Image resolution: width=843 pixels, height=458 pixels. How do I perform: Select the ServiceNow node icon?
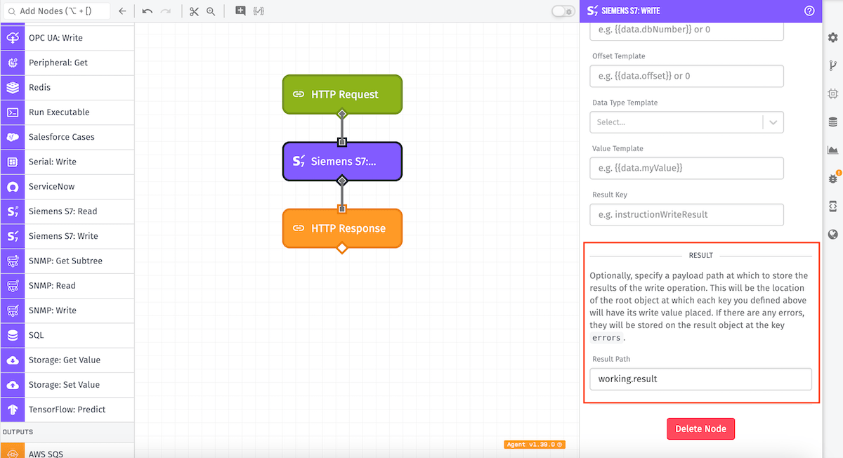pos(13,187)
